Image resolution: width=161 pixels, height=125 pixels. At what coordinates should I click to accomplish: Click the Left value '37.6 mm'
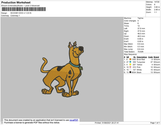tap(141, 29)
